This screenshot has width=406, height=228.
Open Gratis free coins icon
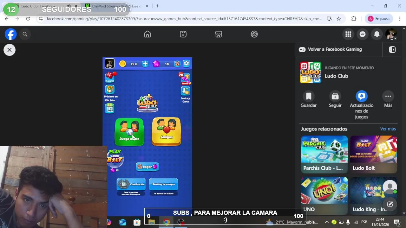(185, 79)
